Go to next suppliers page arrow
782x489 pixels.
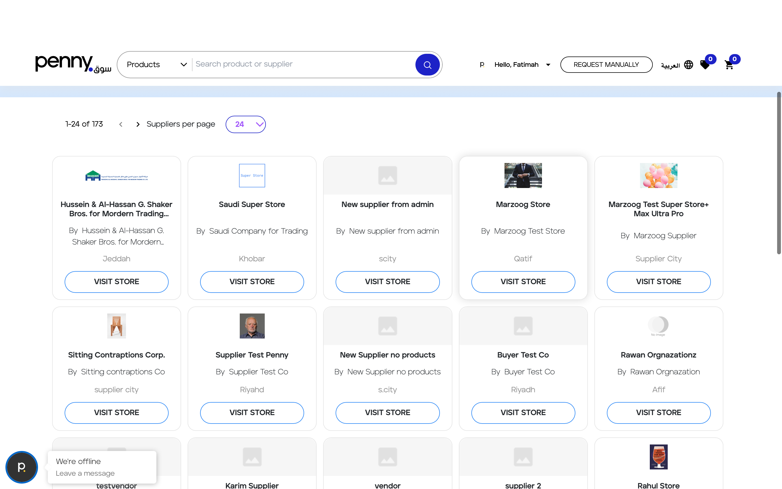point(138,124)
